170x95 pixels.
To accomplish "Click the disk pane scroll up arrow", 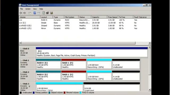I will [x=150, y=47].
